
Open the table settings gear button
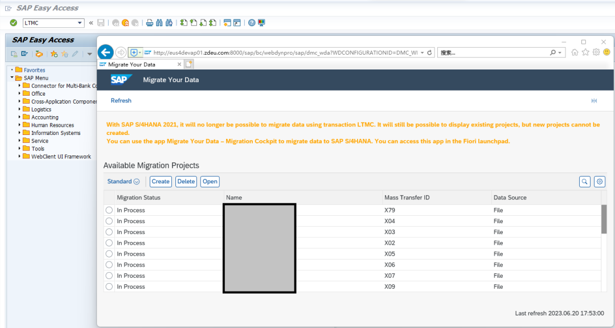click(600, 182)
